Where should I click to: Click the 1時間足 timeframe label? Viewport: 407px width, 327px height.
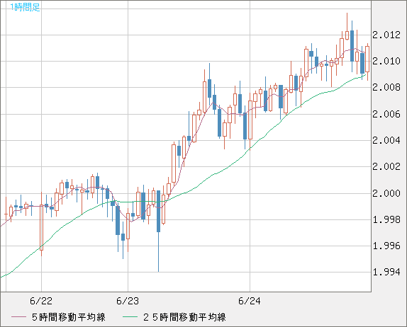(25, 7)
